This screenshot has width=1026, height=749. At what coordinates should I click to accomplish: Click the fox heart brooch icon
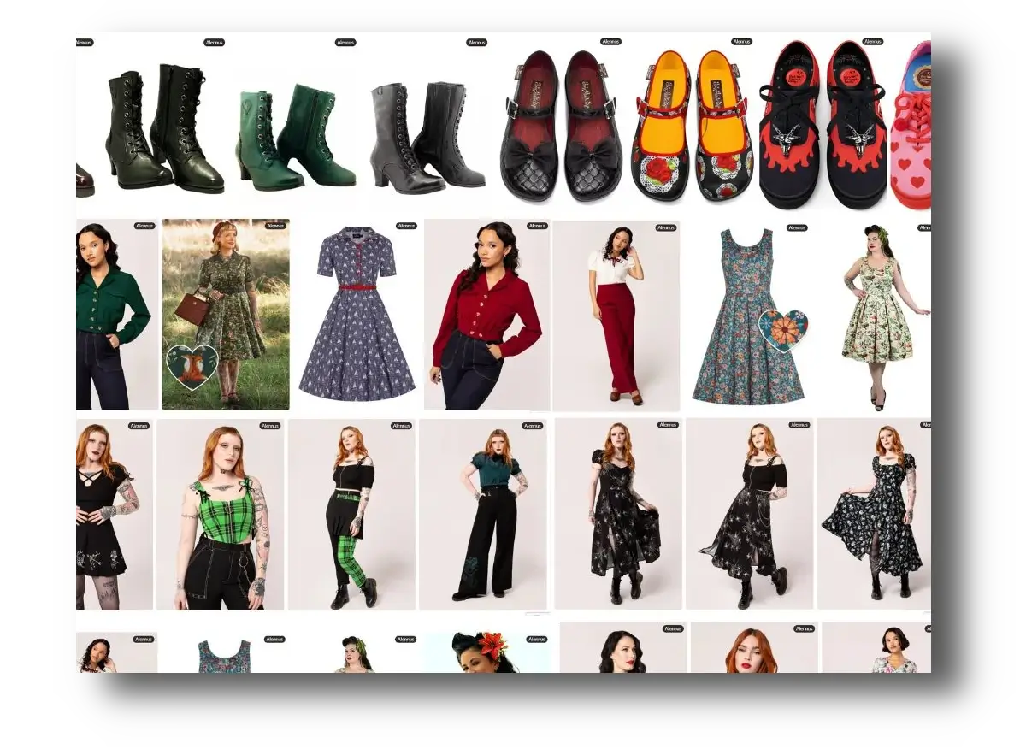[192, 366]
